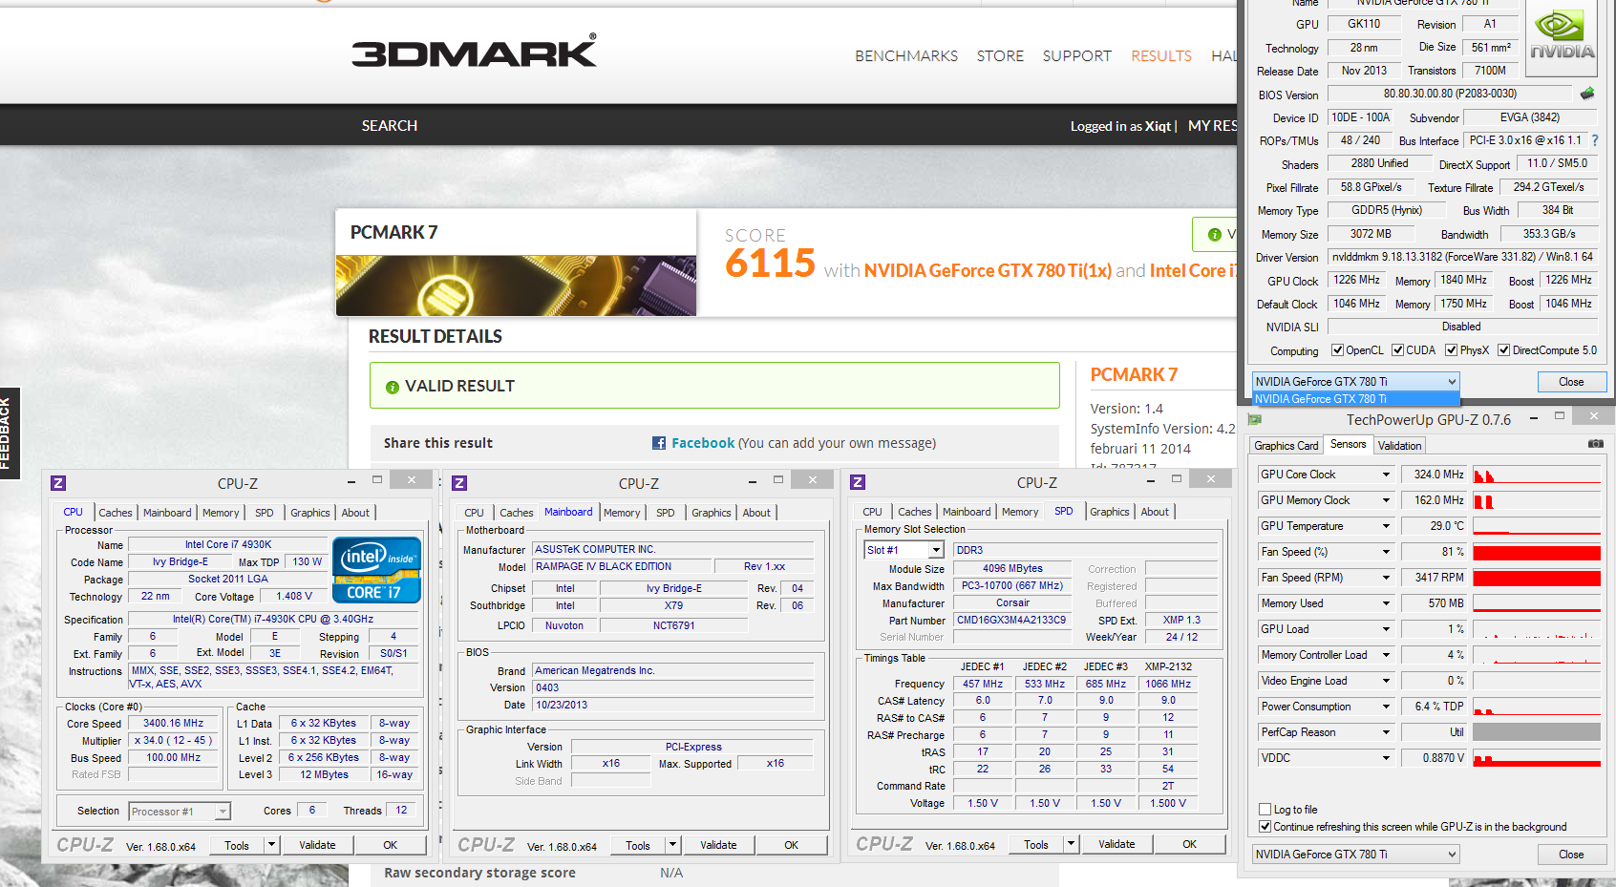Click Close in the GPU-Z Sensors window
This screenshot has width=1616, height=887.
point(1571,855)
